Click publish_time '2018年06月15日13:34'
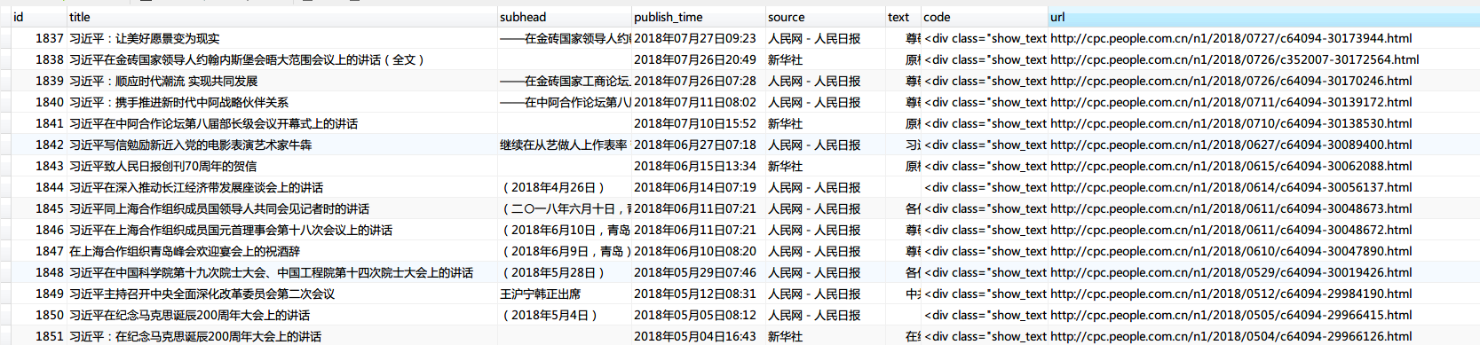 (x=695, y=166)
